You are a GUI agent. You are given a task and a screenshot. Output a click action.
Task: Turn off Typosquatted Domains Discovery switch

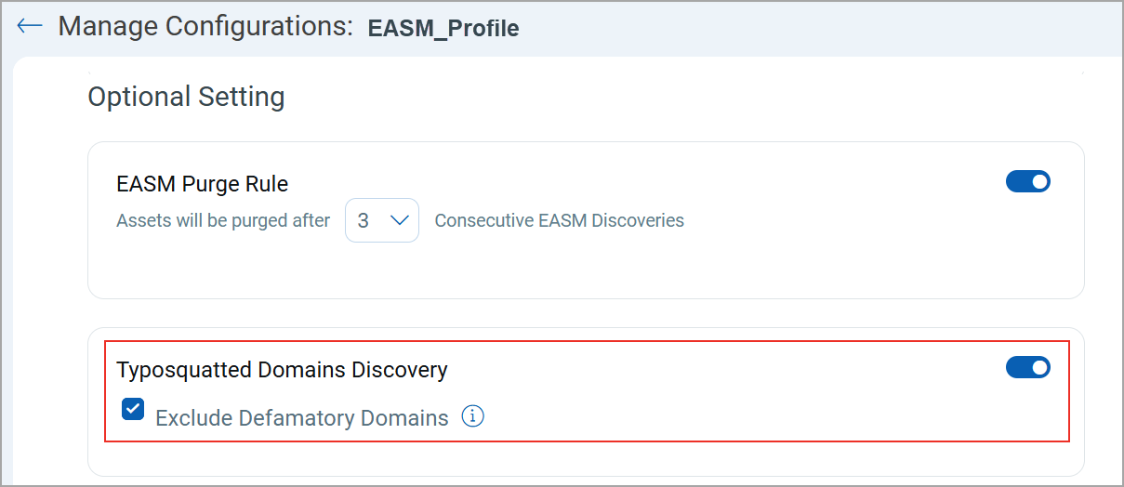(1028, 367)
